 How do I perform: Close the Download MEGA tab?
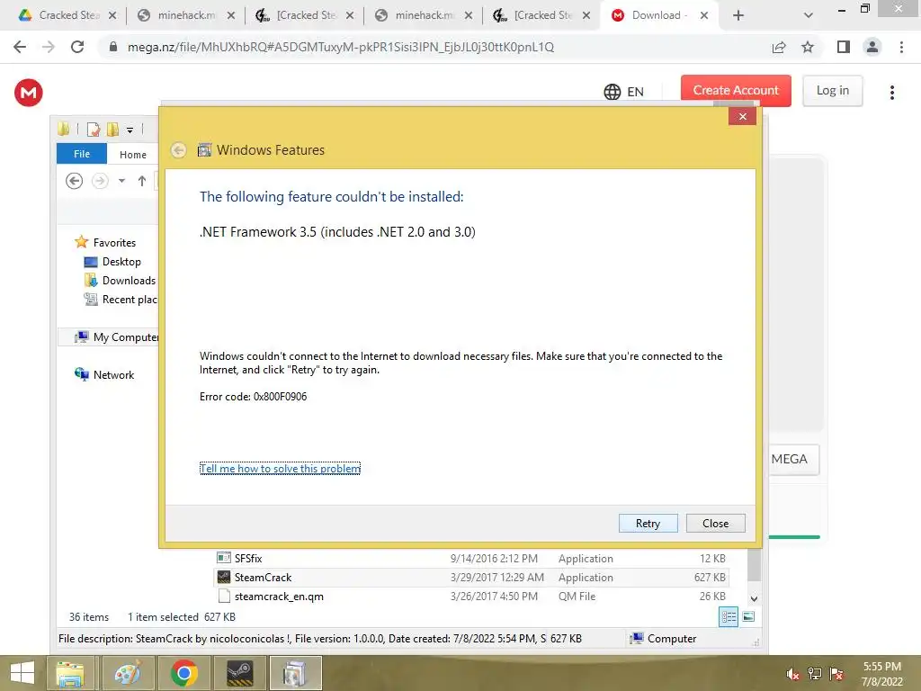click(703, 16)
